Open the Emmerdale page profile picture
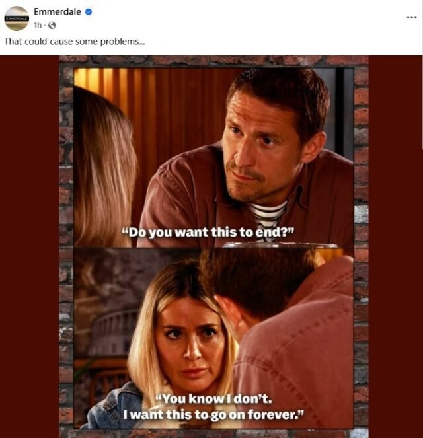Screen dimensions: 423x438 coord(17,18)
